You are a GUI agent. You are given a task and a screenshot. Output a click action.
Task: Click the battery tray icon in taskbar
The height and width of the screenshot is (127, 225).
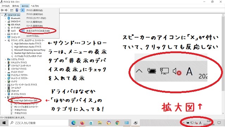pyautogui.click(x=188, y=123)
